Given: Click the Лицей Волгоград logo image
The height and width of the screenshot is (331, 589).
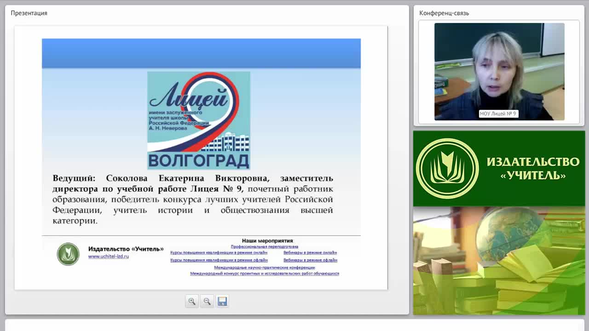Looking at the screenshot, I should (198, 120).
